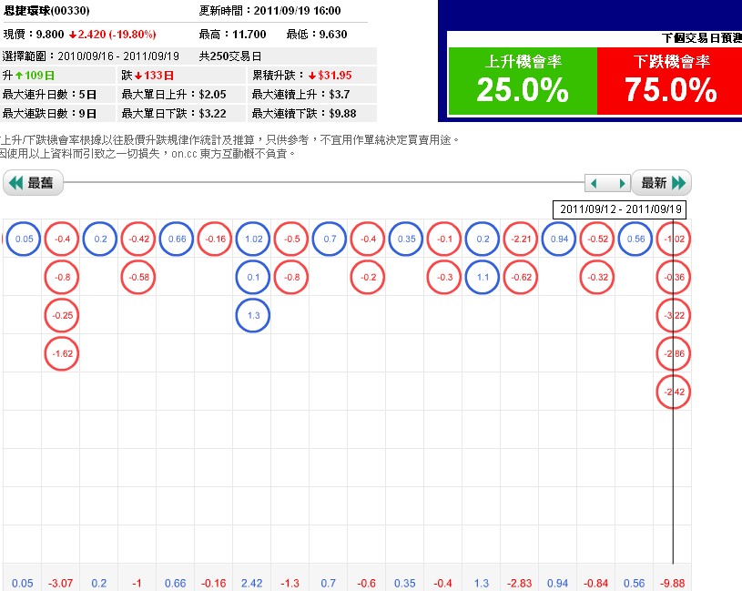Select the red -0.25 circle
Image resolution: width=742 pixels, height=591 pixels.
click(x=62, y=315)
